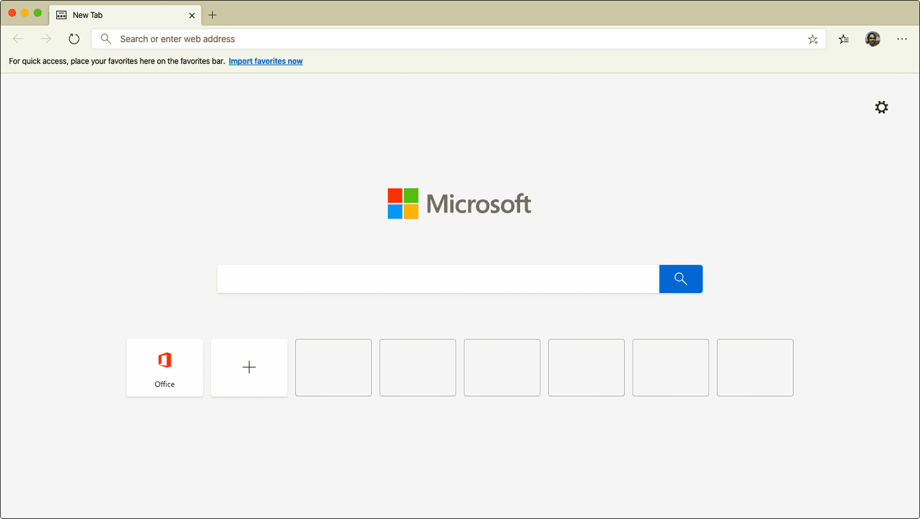Reload the page with refresh icon

[x=74, y=39]
